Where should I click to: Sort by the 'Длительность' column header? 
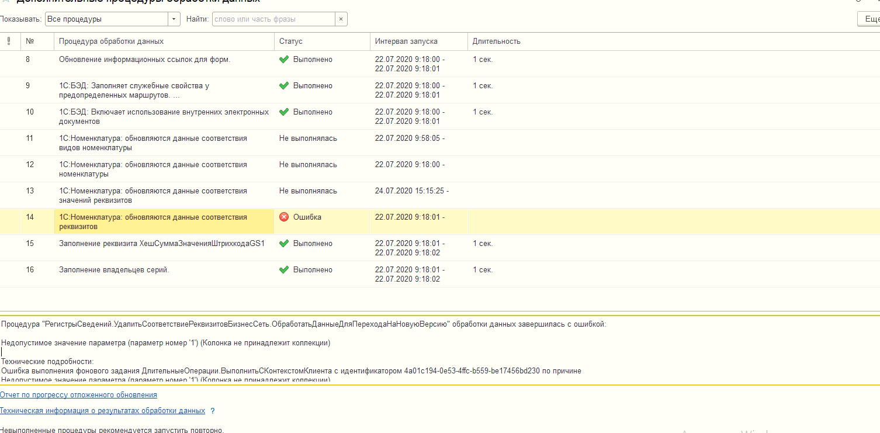496,41
